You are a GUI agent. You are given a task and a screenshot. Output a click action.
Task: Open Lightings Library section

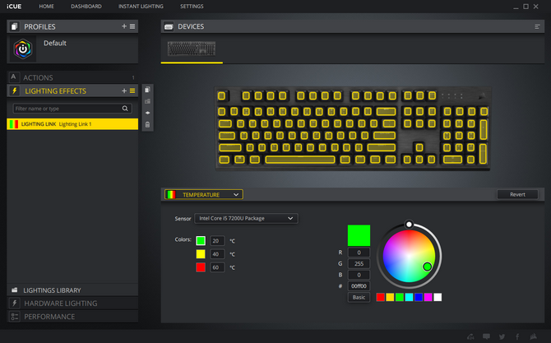pyautogui.click(x=72, y=290)
